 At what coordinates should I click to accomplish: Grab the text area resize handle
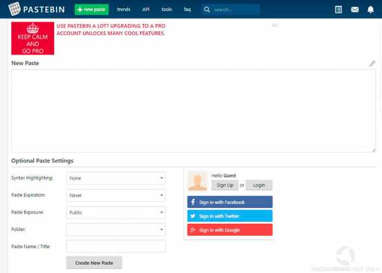[x=374, y=150]
